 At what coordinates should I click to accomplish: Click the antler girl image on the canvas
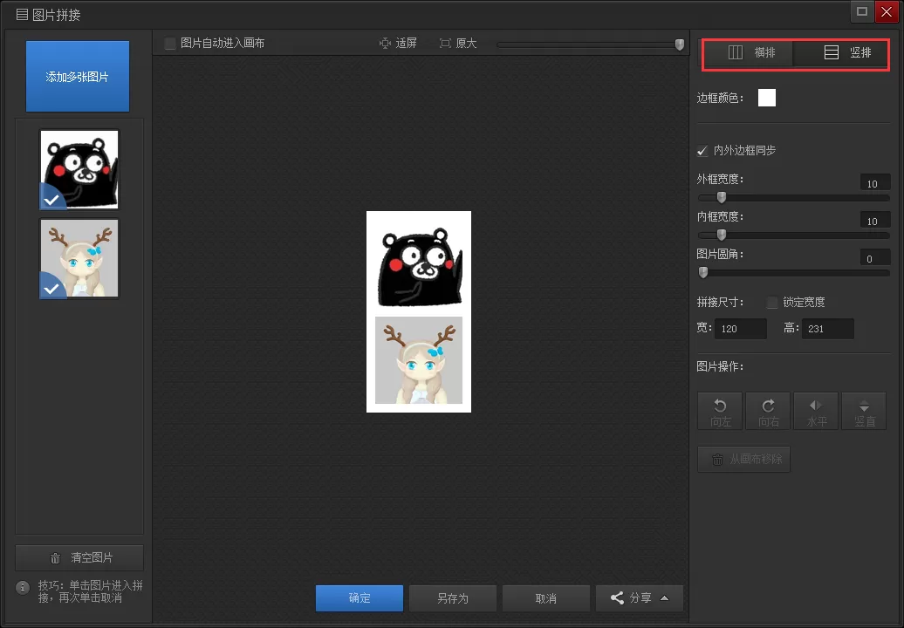(x=419, y=360)
